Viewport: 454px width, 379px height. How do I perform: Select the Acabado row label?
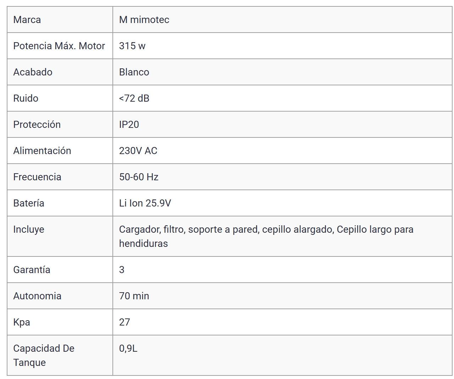click(x=33, y=72)
